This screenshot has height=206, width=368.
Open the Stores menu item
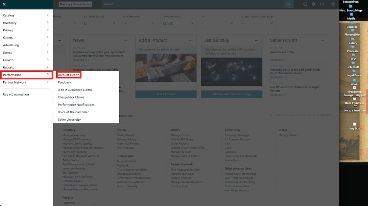26,53
